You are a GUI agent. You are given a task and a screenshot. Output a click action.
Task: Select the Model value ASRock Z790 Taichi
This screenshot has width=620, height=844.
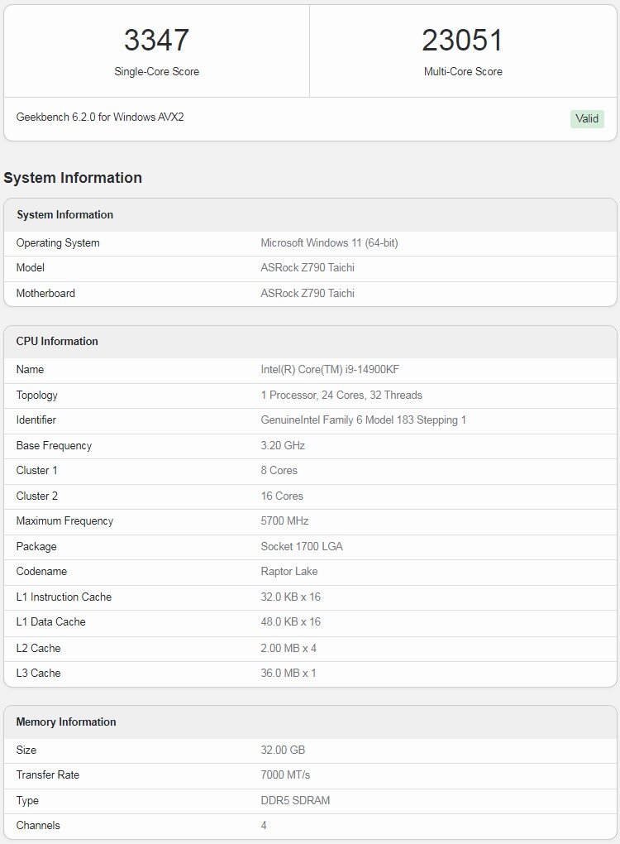(x=308, y=267)
